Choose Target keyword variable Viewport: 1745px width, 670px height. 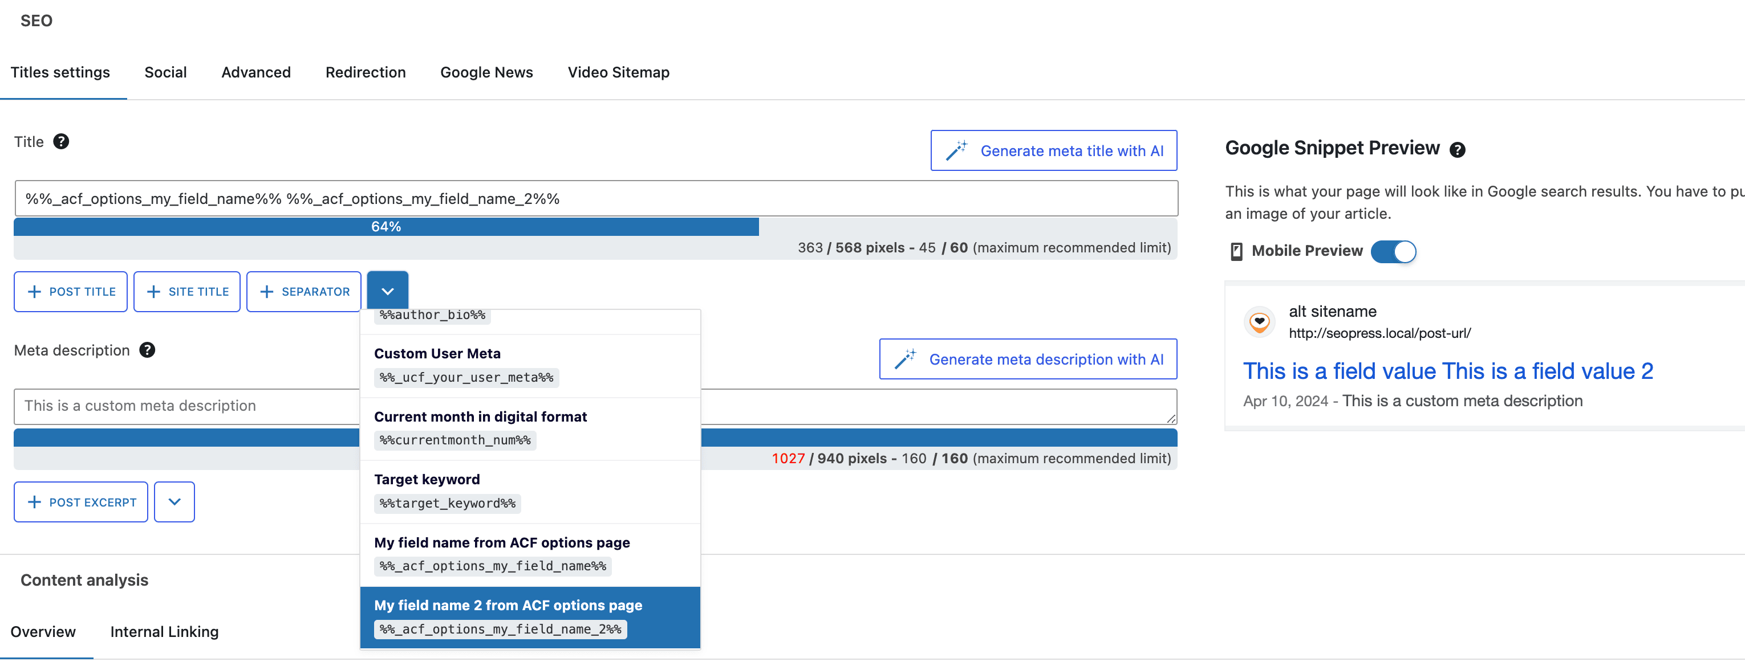click(530, 491)
